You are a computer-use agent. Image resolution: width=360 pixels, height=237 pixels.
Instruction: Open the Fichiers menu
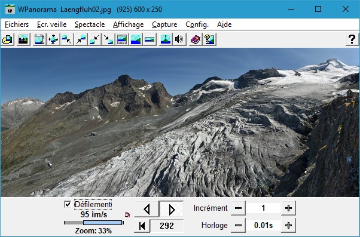pos(17,24)
